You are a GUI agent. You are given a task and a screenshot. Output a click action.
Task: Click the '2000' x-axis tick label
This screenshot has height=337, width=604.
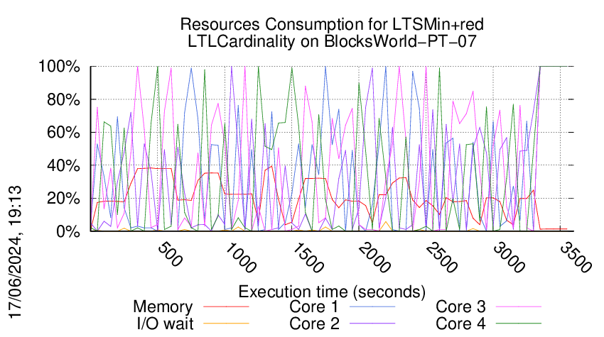click(374, 258)
